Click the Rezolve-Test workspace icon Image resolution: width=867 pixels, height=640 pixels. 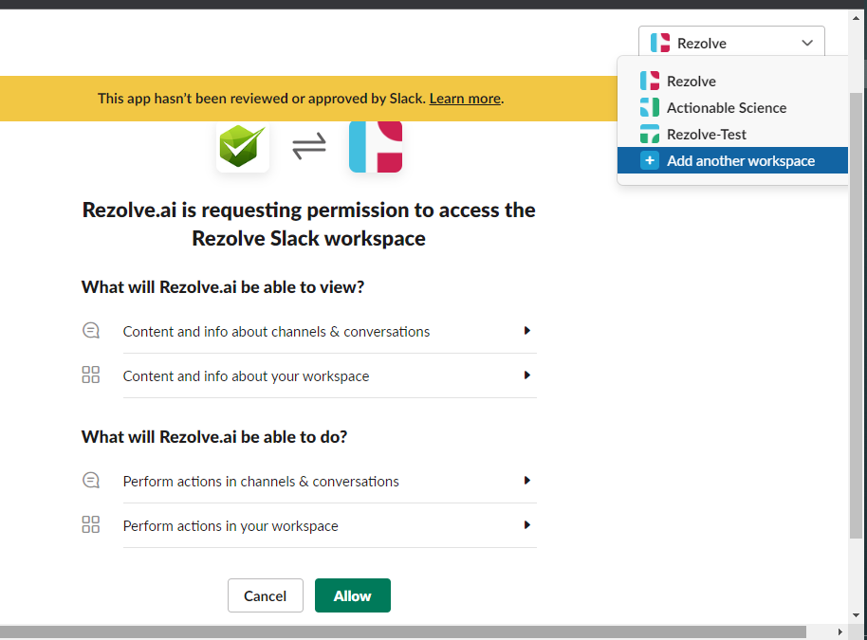[649, 134]
